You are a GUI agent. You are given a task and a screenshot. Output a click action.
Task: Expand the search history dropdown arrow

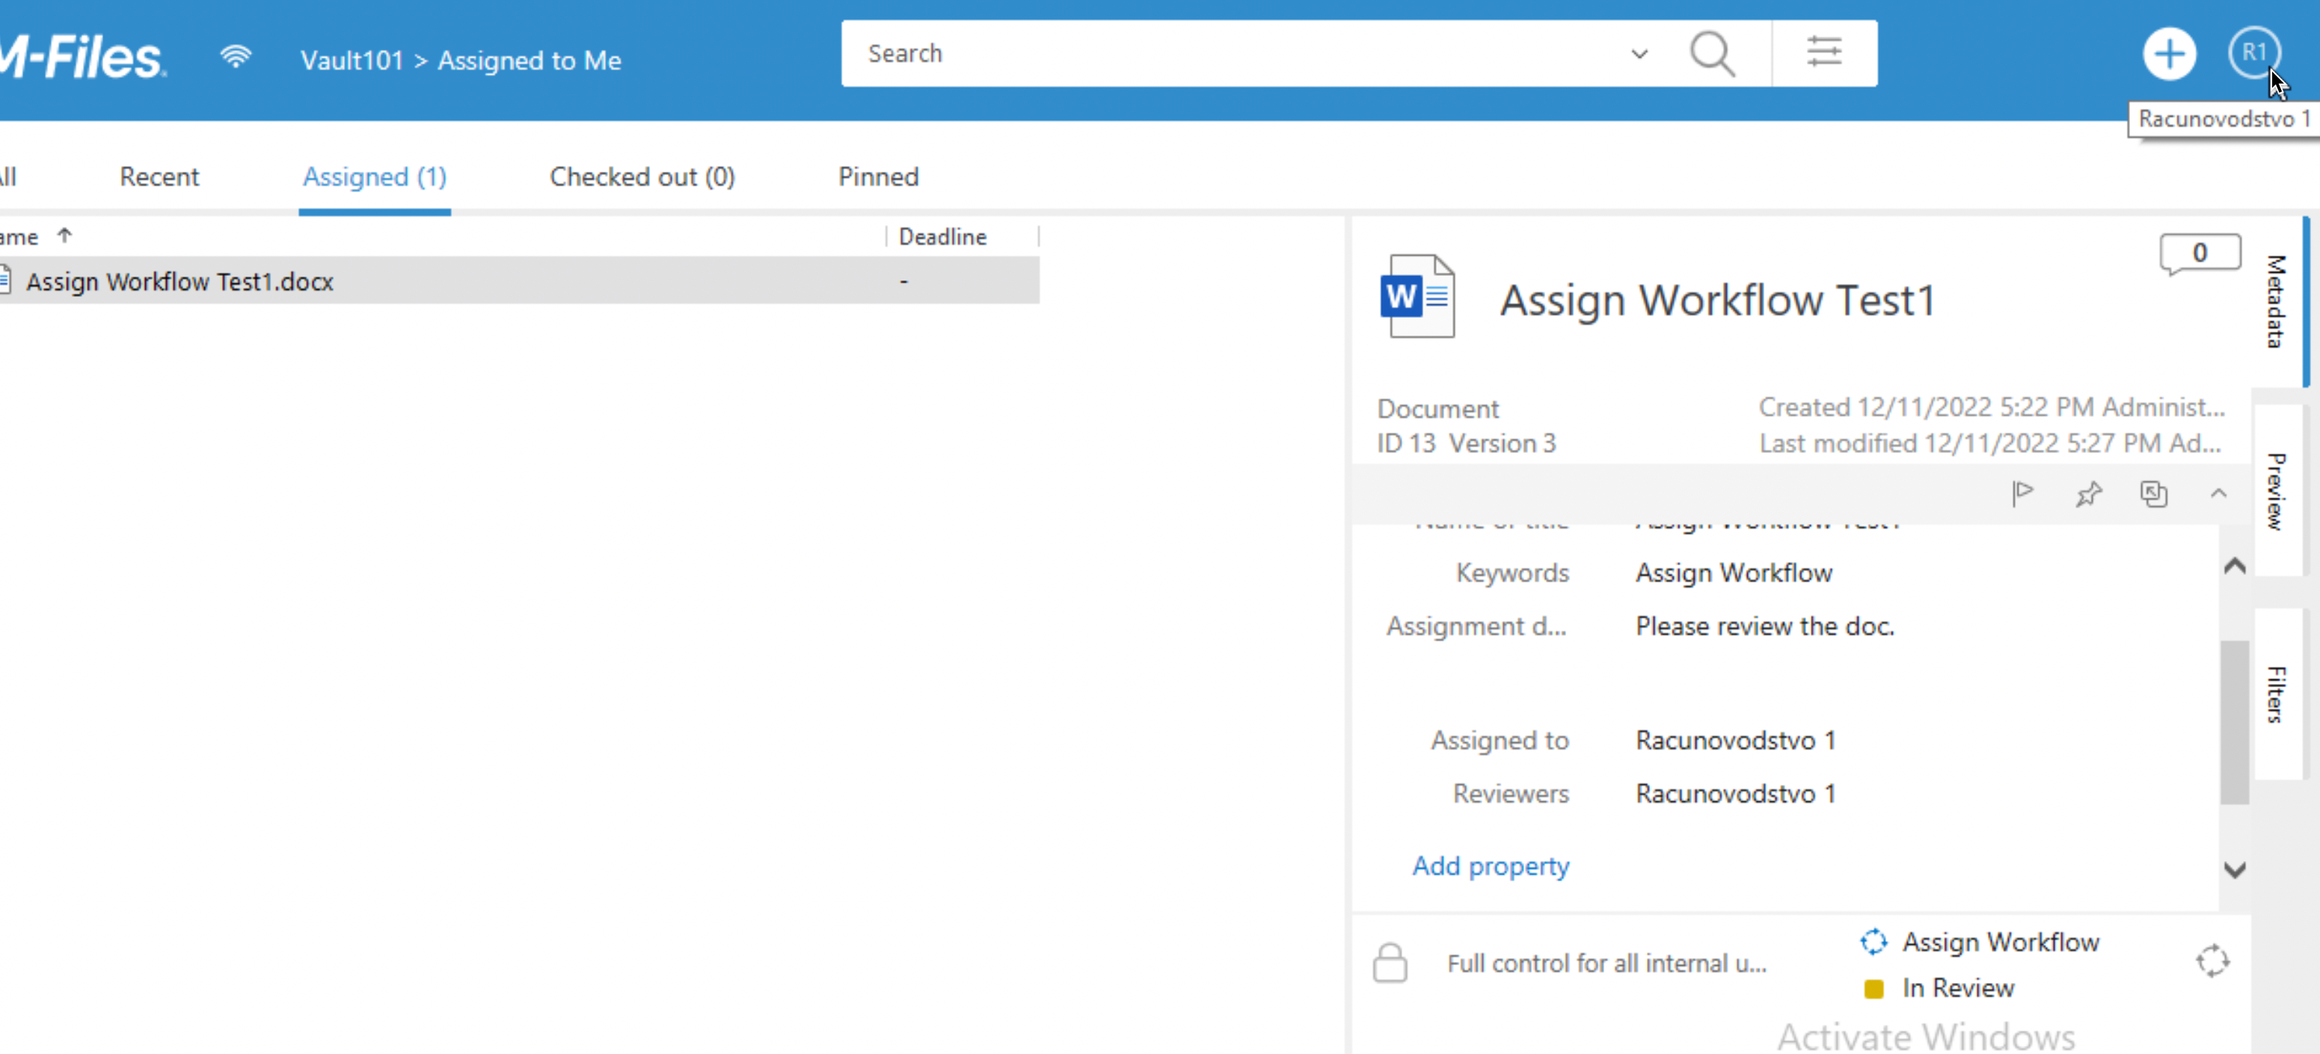(x=1639, y=54)
